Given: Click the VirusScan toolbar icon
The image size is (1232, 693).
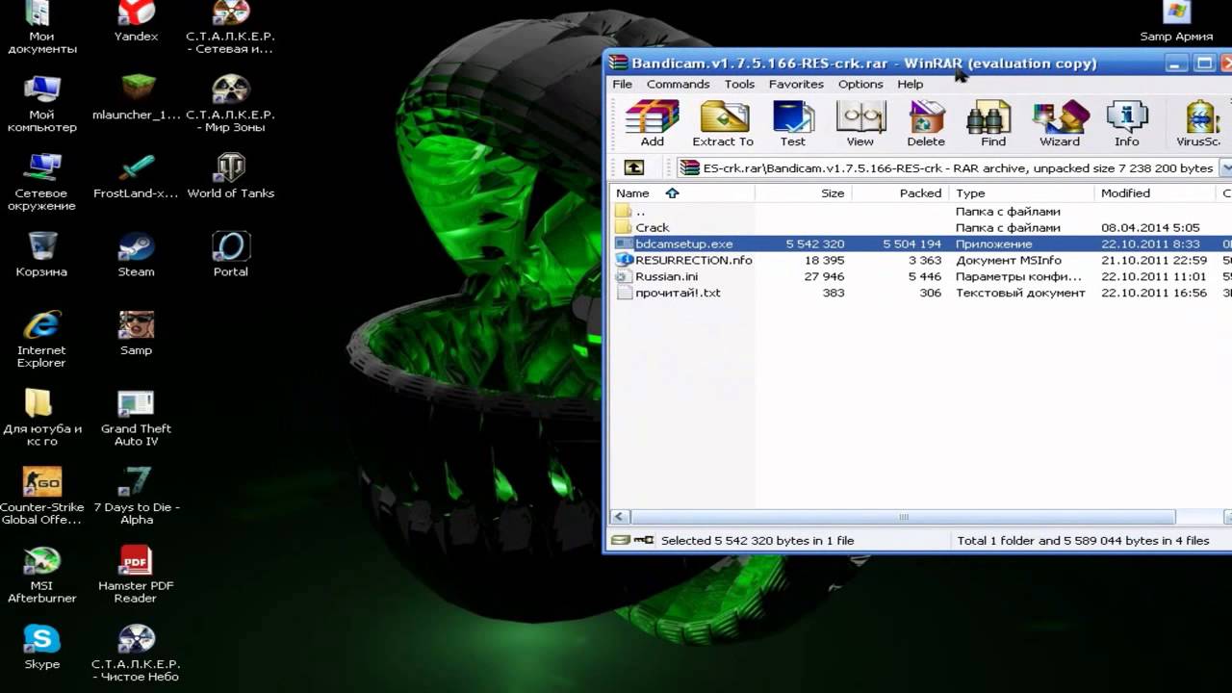Looking at the screenshot, I should click(x=1199, y=124).
